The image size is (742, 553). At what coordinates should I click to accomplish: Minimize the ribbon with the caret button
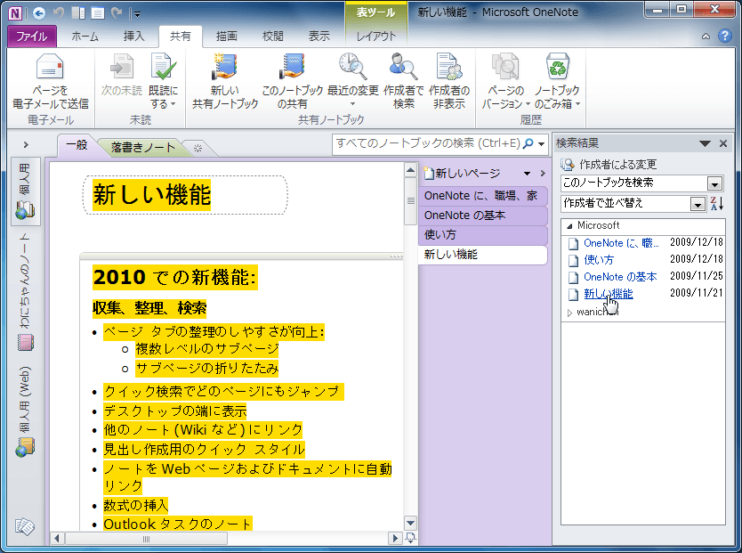pyautogui.click(x=706, y=36)
